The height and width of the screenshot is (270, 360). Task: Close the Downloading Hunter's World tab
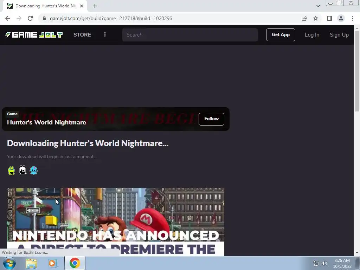point(82,6)
